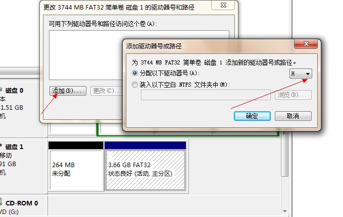Image resolution: width=343 pixels, height=217 pixels.
Task: Click the down arrow of the vertical scrollbar
Action: pos(285,211)
